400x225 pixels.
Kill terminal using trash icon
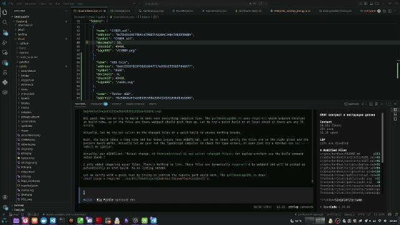tap(376, 104)
